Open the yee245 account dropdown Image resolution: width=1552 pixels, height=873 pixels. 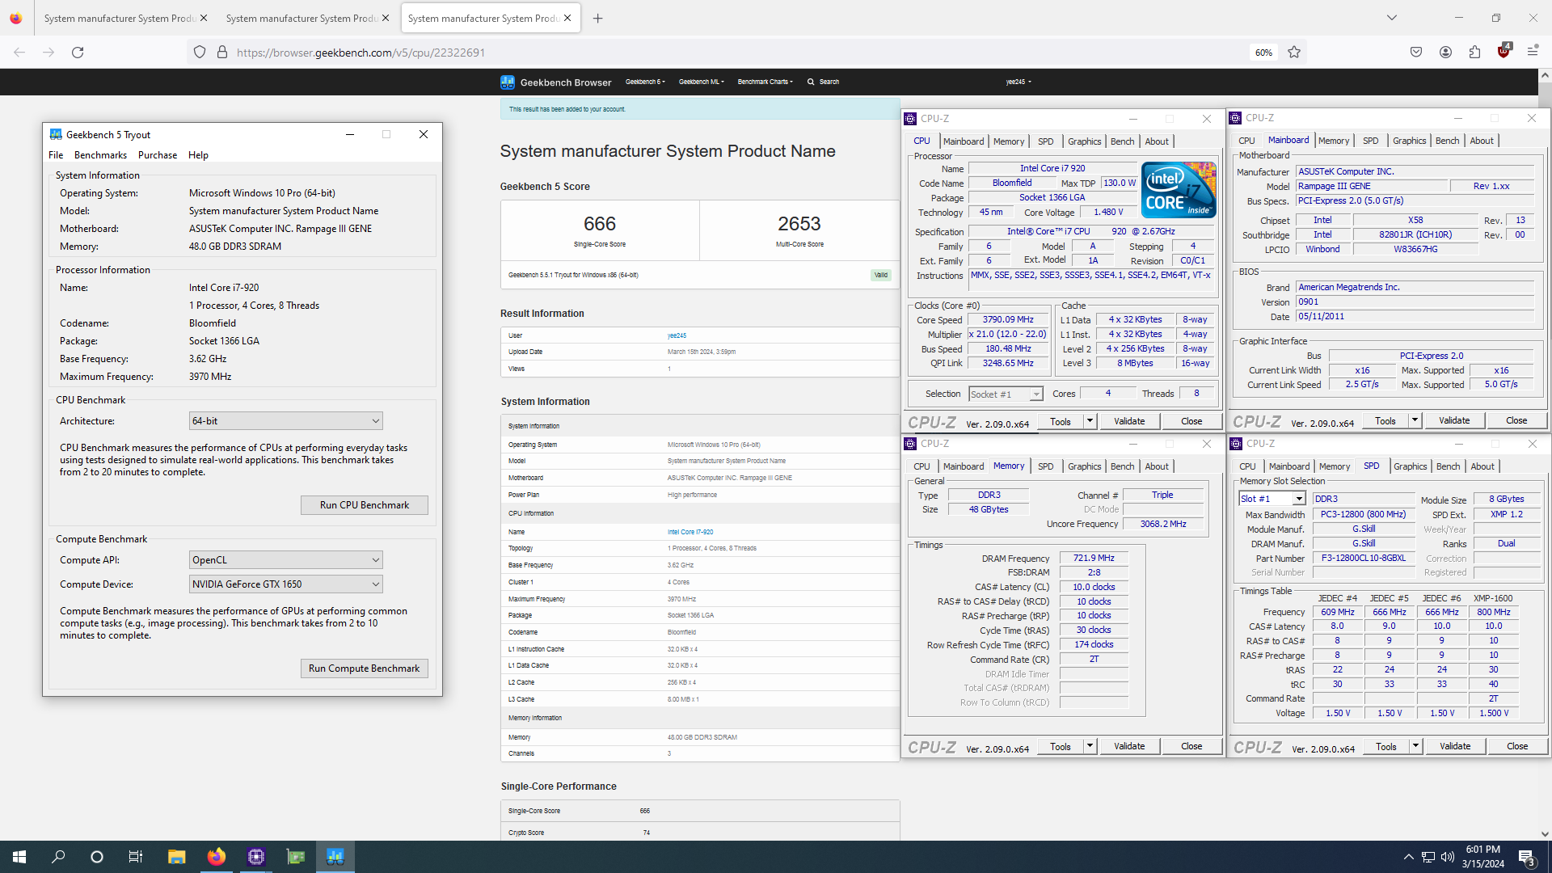[1018, 82]
